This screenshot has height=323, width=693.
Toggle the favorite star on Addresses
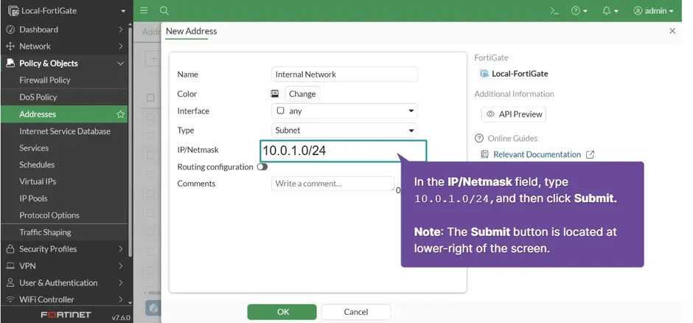click(x=120, y=114)
